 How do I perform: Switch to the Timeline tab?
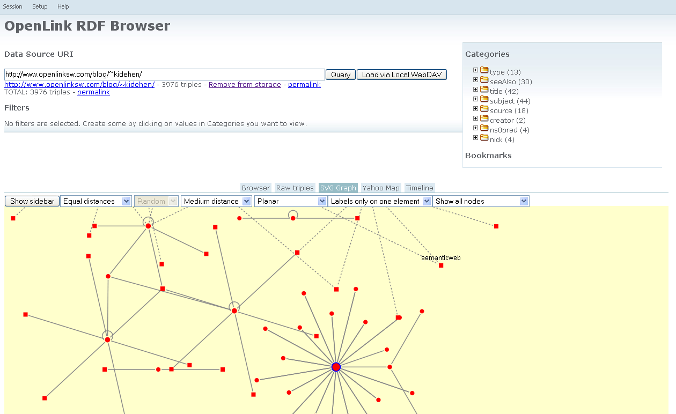(x=420, y=188)
